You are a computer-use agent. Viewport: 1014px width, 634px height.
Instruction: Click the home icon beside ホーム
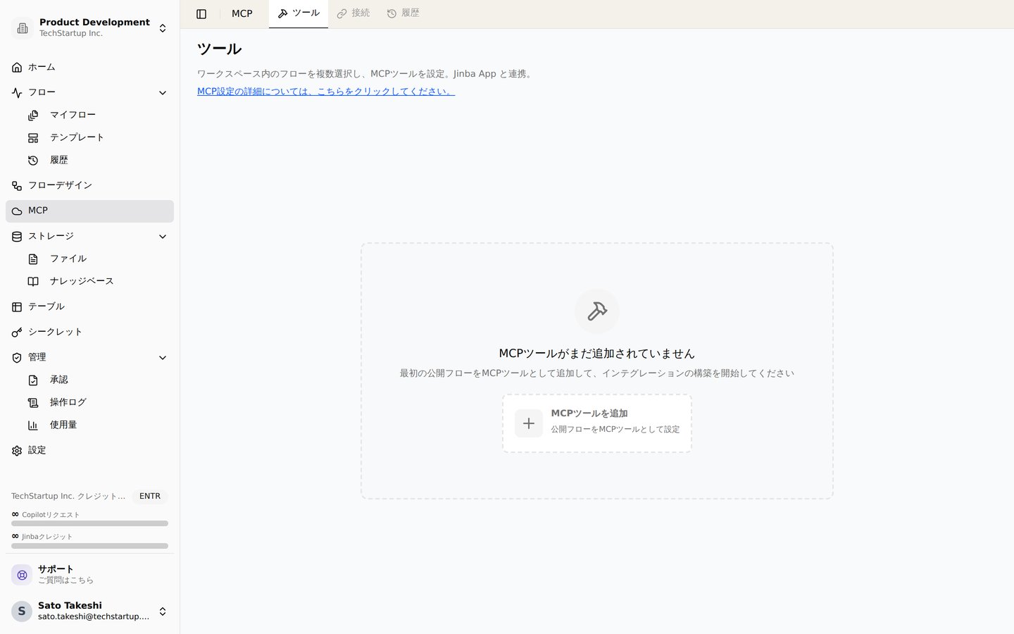(x=17, y=68)
